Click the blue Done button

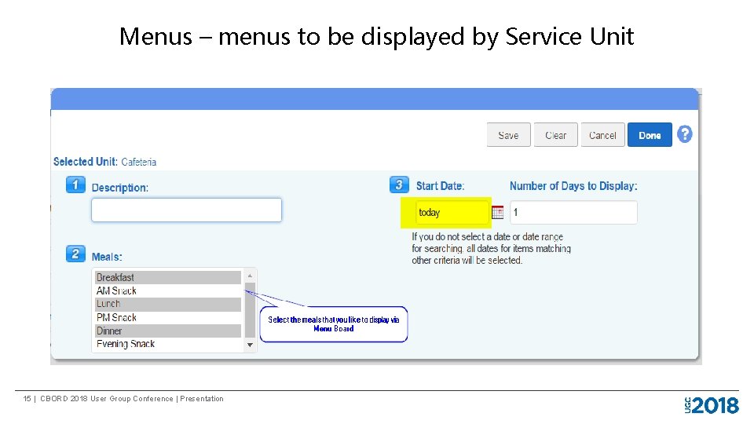click(x=650, y=135)
